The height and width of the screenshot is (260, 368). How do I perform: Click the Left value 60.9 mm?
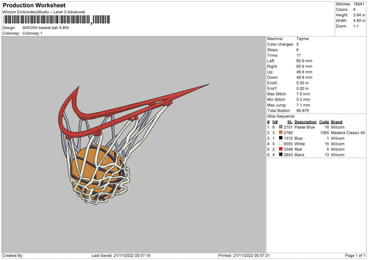(304, 61)
